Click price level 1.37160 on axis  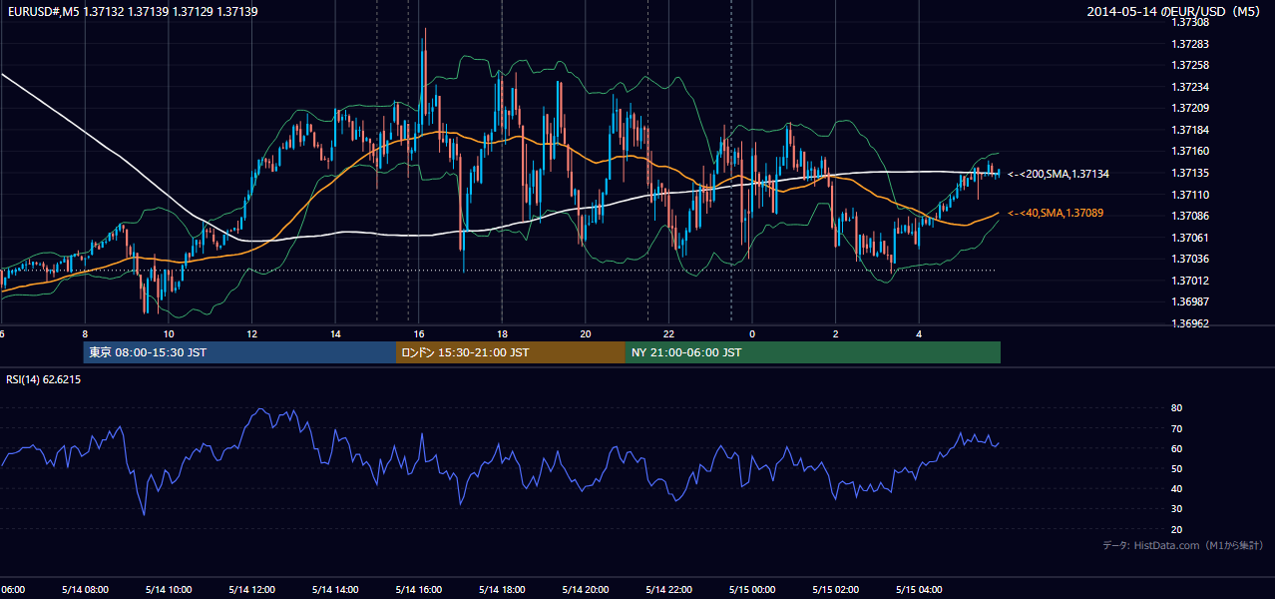1190,151
